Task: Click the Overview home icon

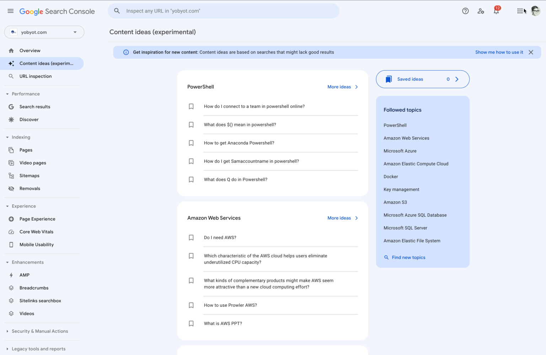Action: (11, 50)
